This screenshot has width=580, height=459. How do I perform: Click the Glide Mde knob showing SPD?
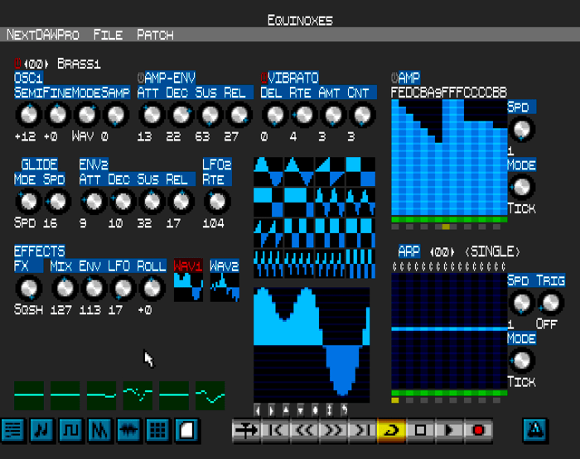click(28, 202)
